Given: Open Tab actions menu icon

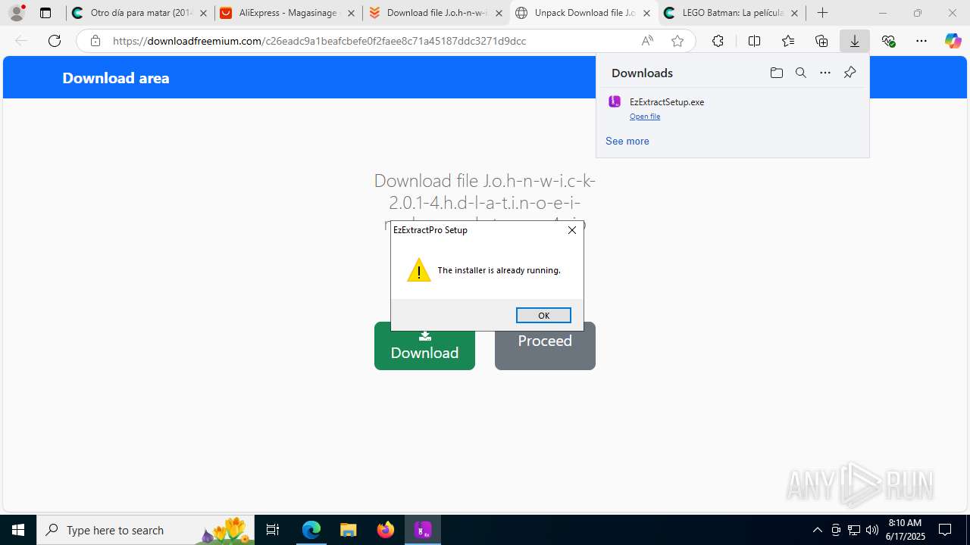Looking at the screenshot, I should [x=45, y=13].
